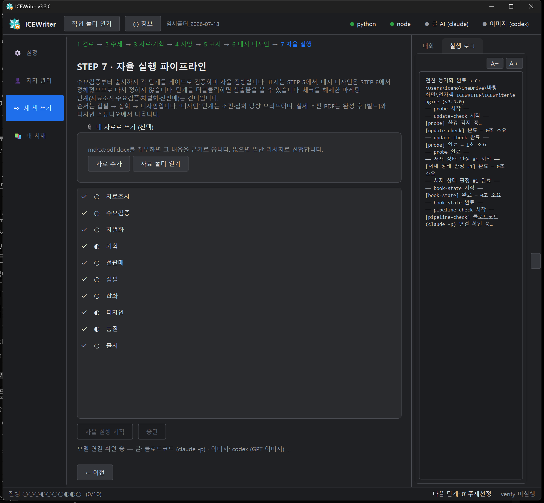
Task: Click the (0/10) progress count
Action: click(94, 494)
